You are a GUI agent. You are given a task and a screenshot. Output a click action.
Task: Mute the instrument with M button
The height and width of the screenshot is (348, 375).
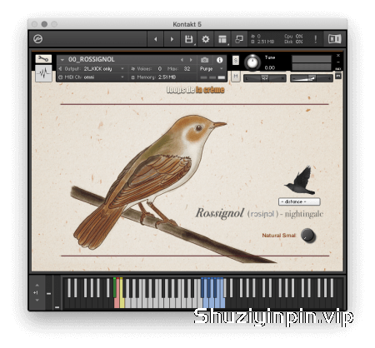[236, 76]
